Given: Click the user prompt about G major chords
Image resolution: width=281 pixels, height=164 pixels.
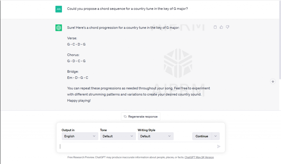Looking at the screenshot, I should click(127, 9).
